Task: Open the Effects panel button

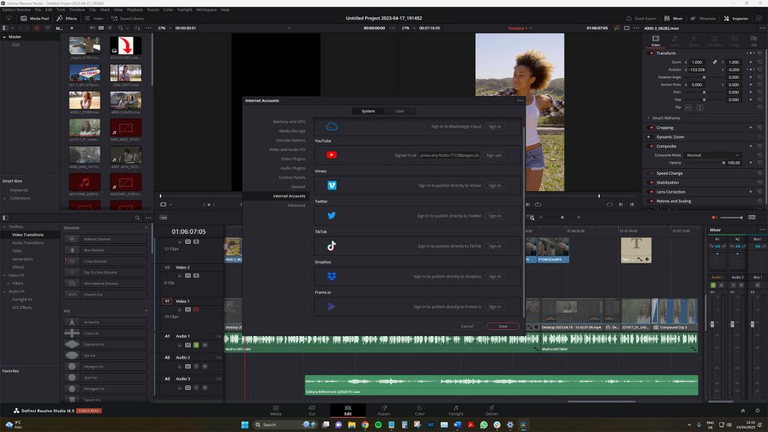Action: pos(67,18)
